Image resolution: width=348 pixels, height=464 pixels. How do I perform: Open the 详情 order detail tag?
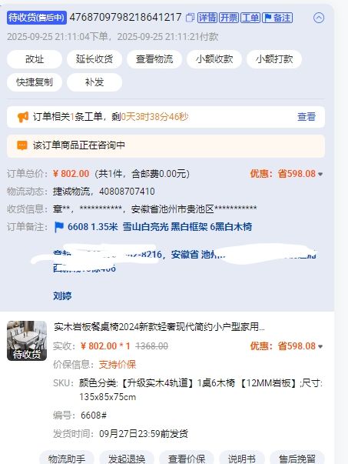coord(207,18)
